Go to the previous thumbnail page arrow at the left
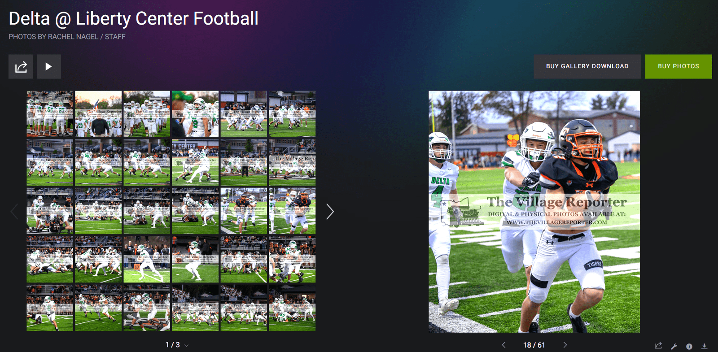This screenshot has height=352, width=718. [14, 212]
